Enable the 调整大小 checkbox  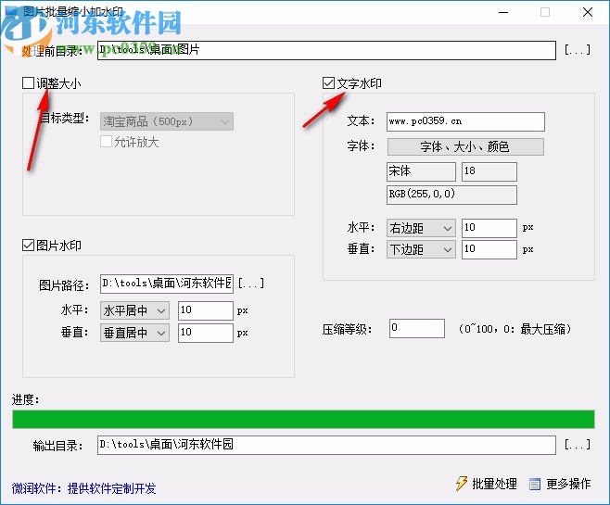click(x=28, y=83)
